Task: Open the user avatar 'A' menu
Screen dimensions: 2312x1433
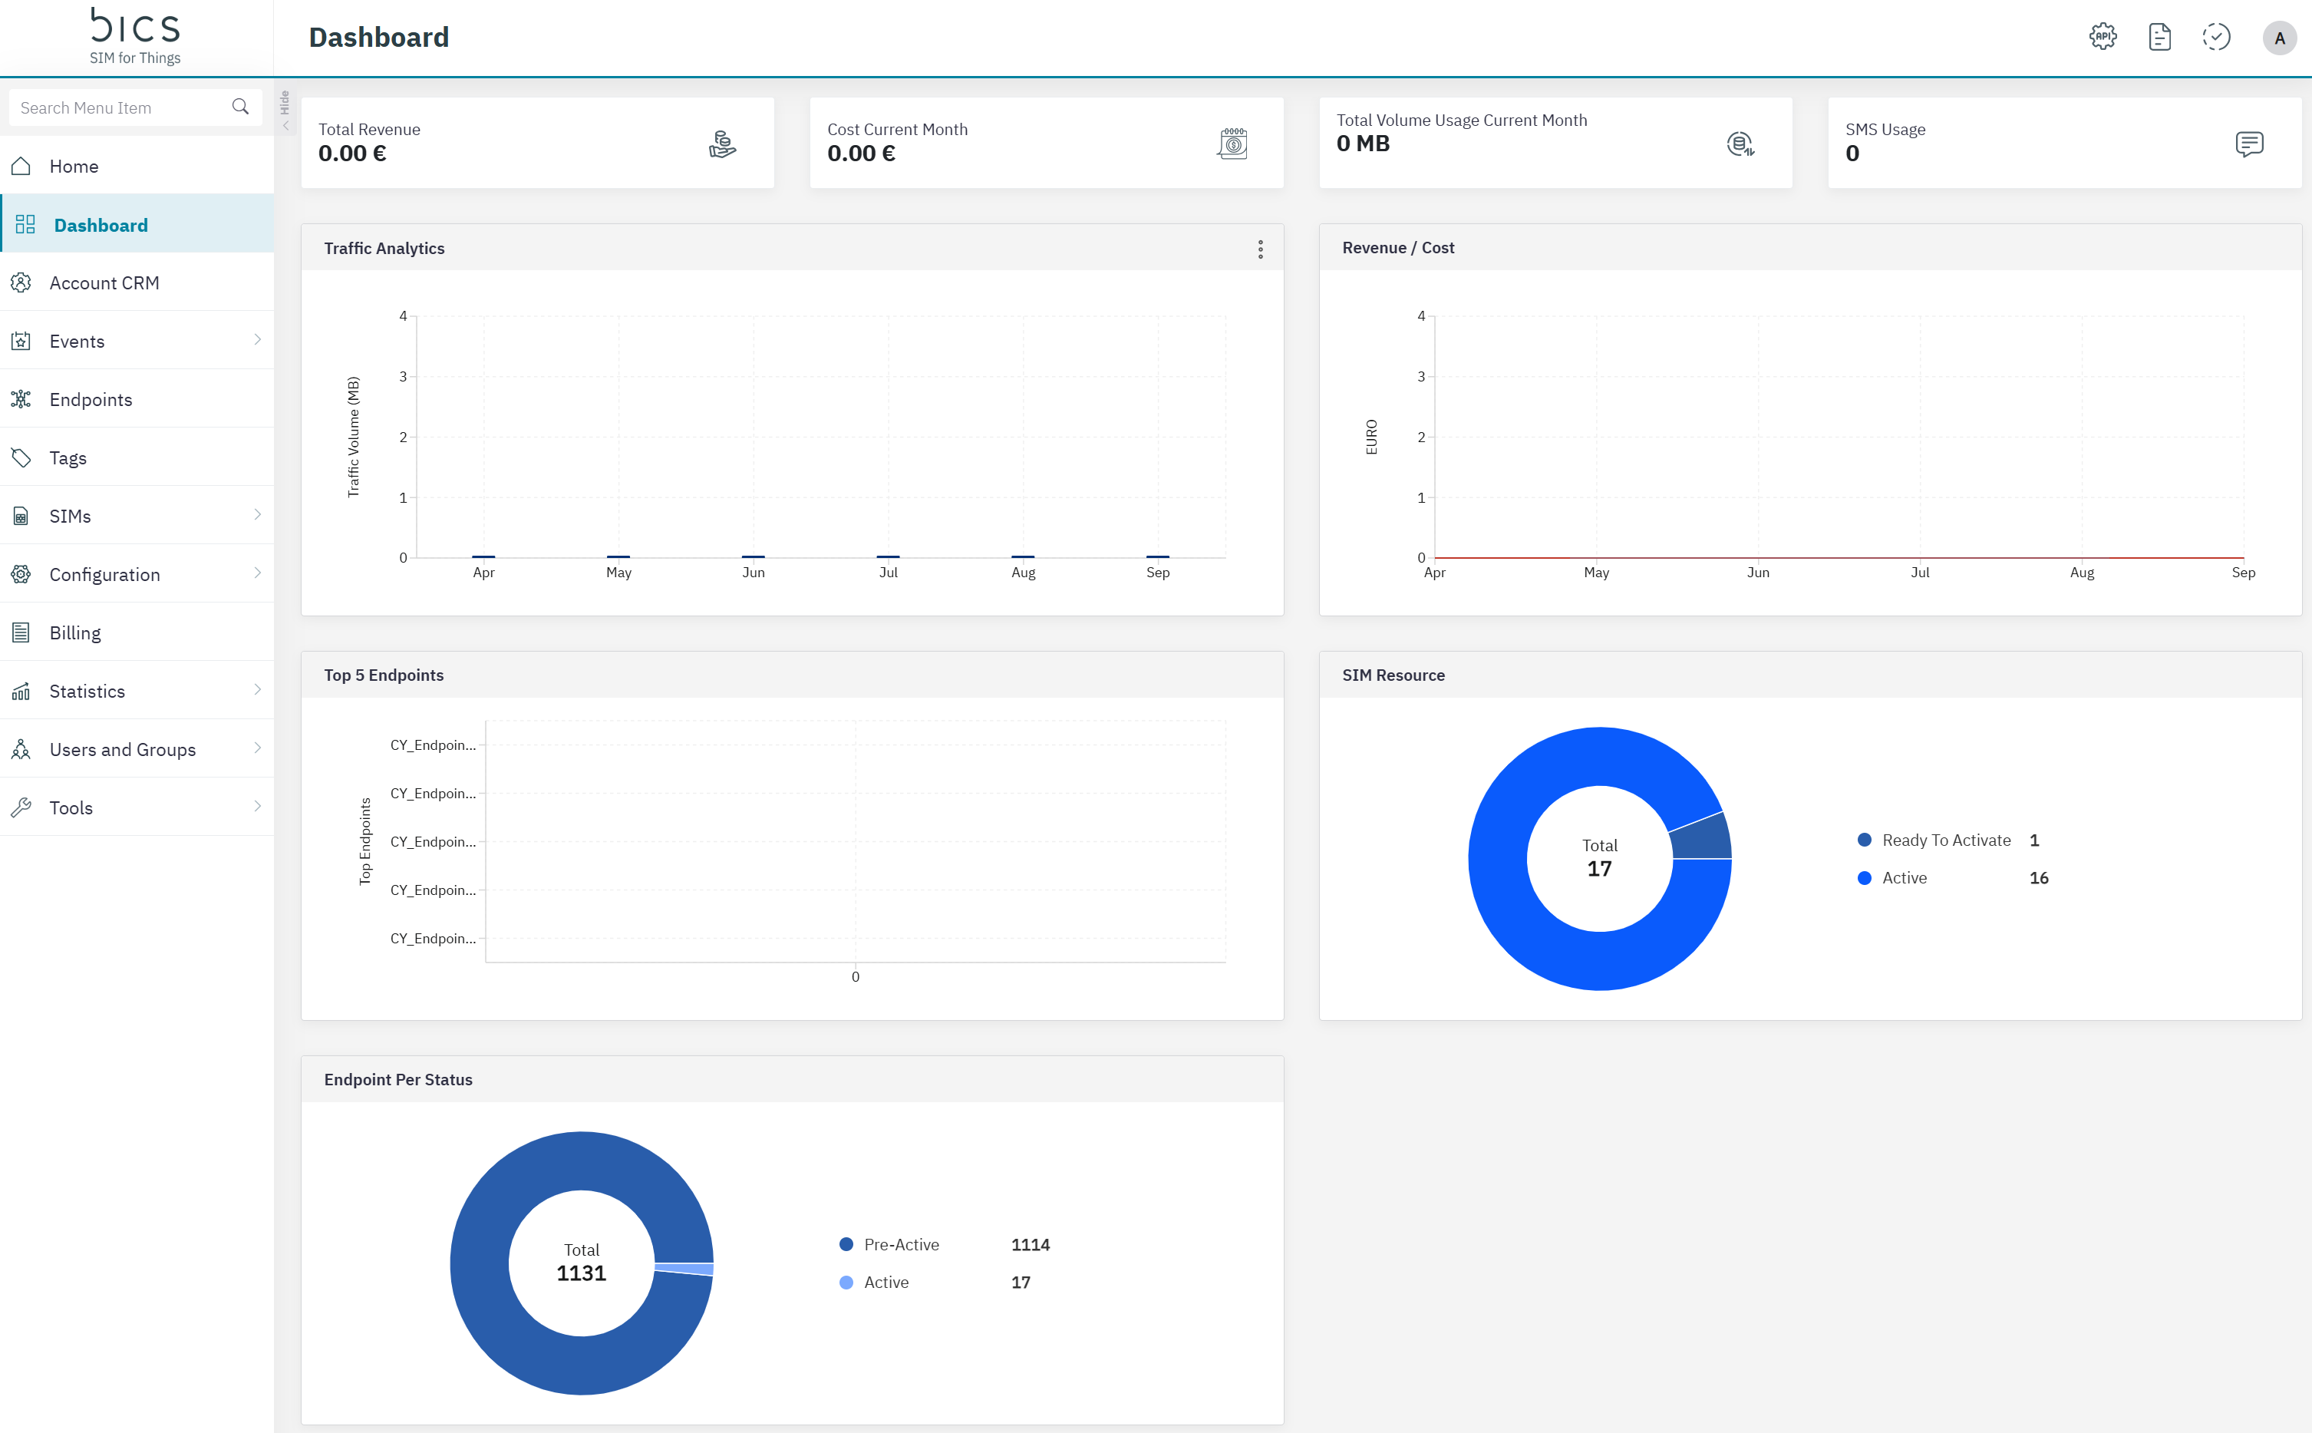Action: 2279,38
